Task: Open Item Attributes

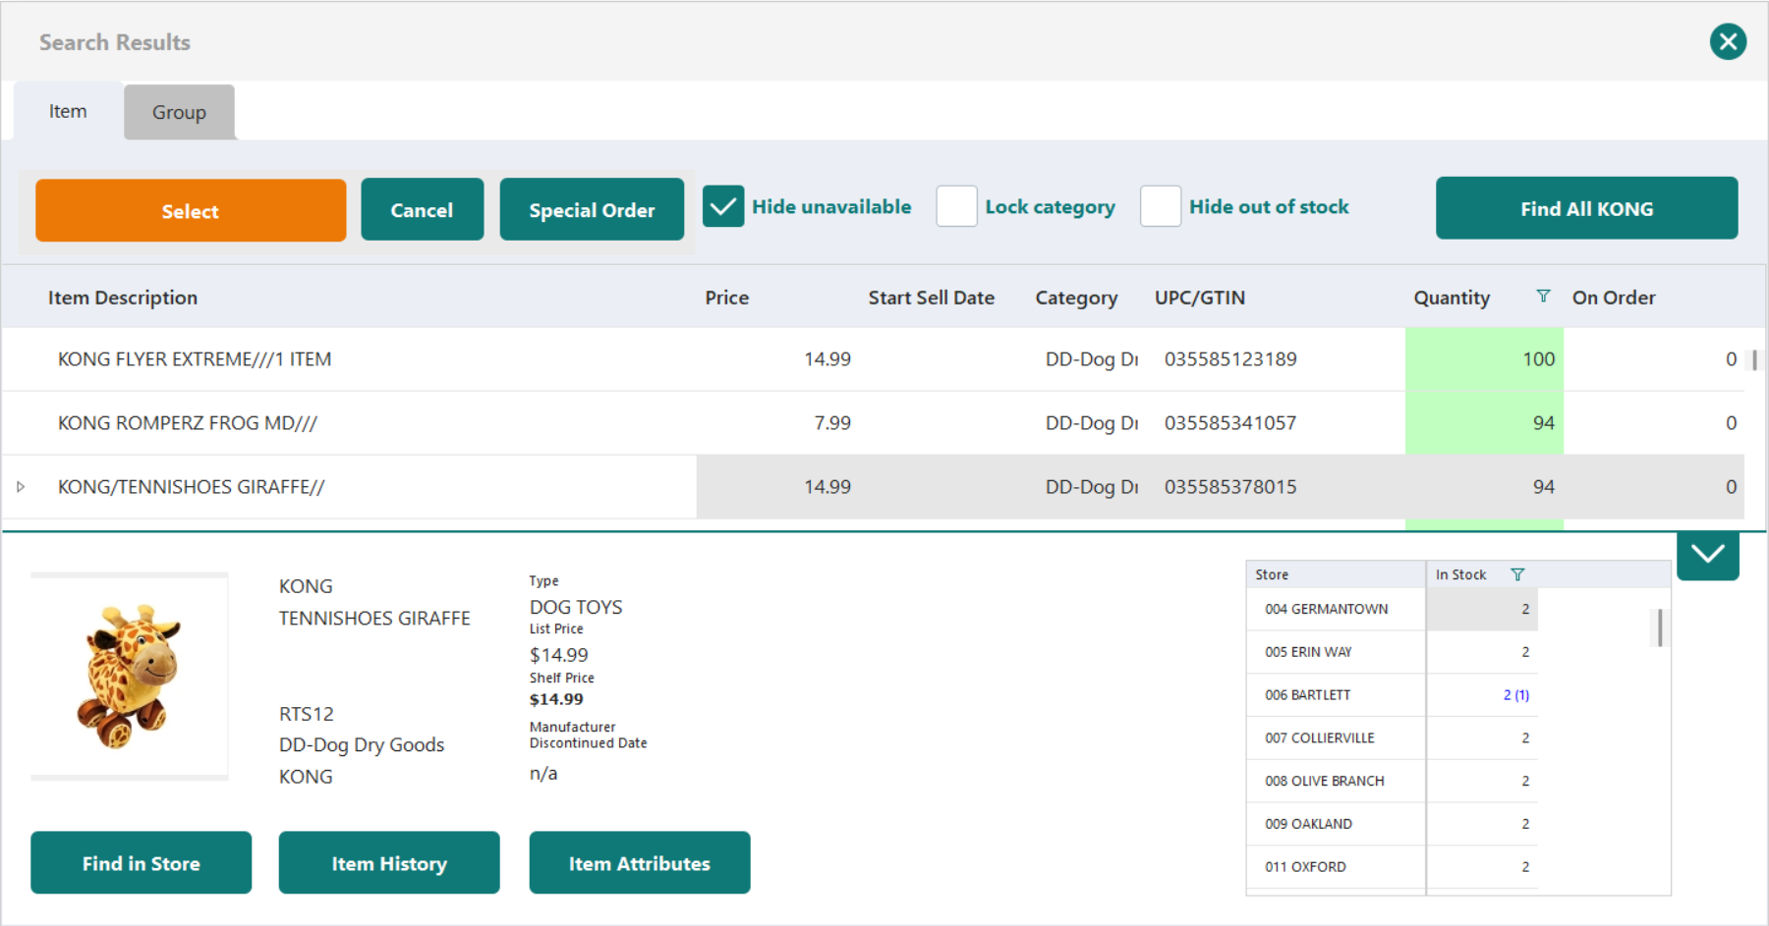Action: [x=640, y=863]
